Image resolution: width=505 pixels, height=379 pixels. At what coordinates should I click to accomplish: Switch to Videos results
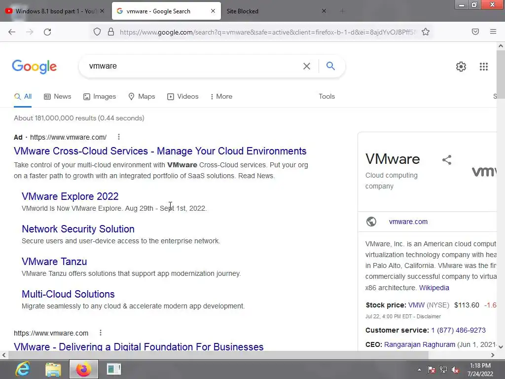182,96
